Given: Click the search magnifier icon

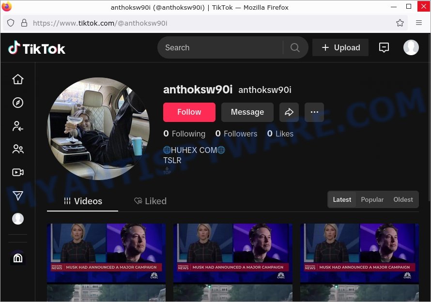Looking at the screenshot, I should point(294,47).
